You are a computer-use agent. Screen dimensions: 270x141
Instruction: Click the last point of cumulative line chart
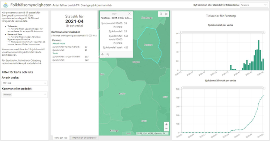263,96
